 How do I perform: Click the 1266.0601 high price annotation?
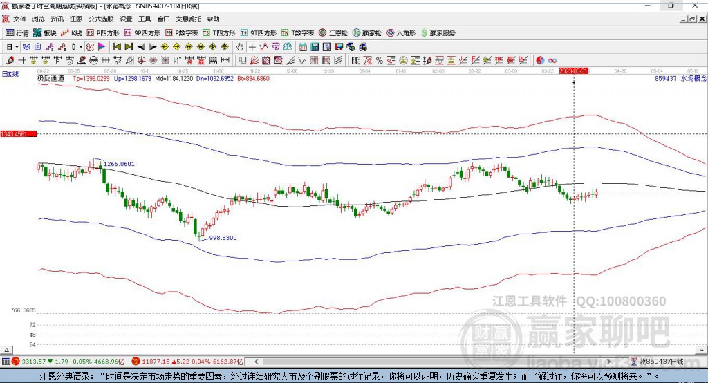119,164
